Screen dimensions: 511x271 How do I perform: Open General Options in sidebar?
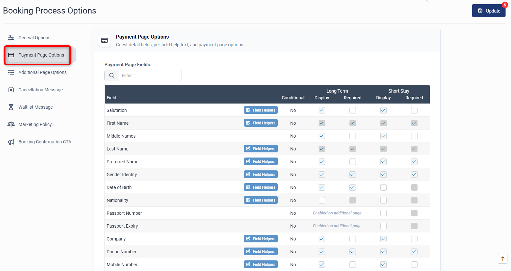click(34, 38)
